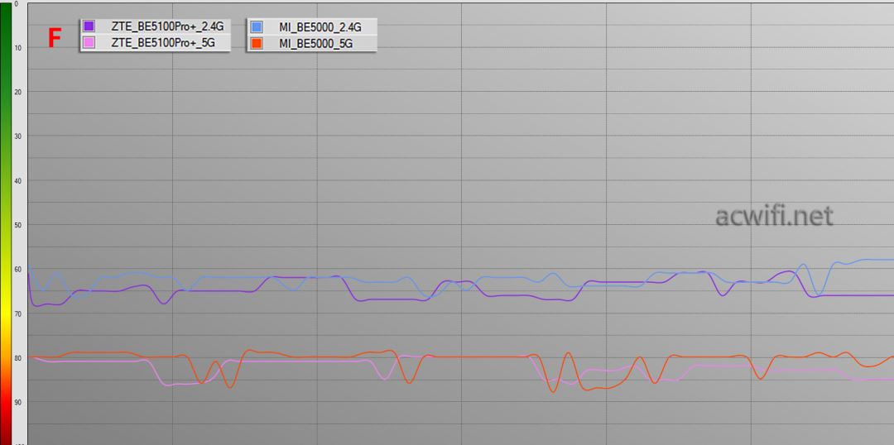Select the MI_BE5000_5G legend label
Viewport: 894px width, 445px height.
coord(316,43)
